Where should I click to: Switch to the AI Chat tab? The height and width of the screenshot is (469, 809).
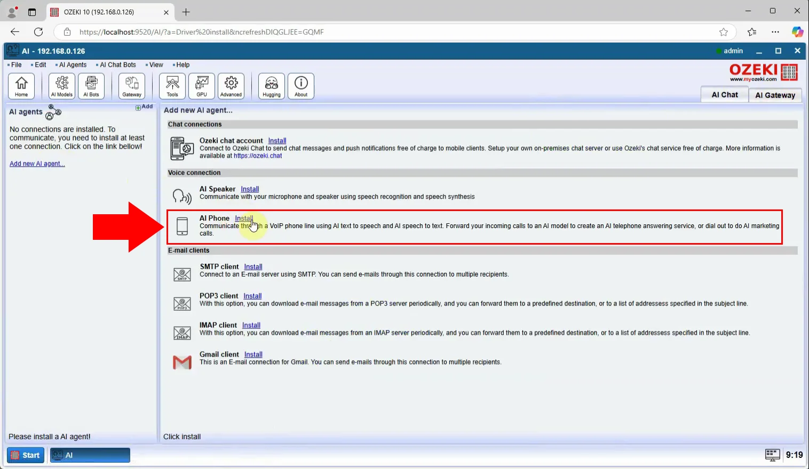[725, 94]
